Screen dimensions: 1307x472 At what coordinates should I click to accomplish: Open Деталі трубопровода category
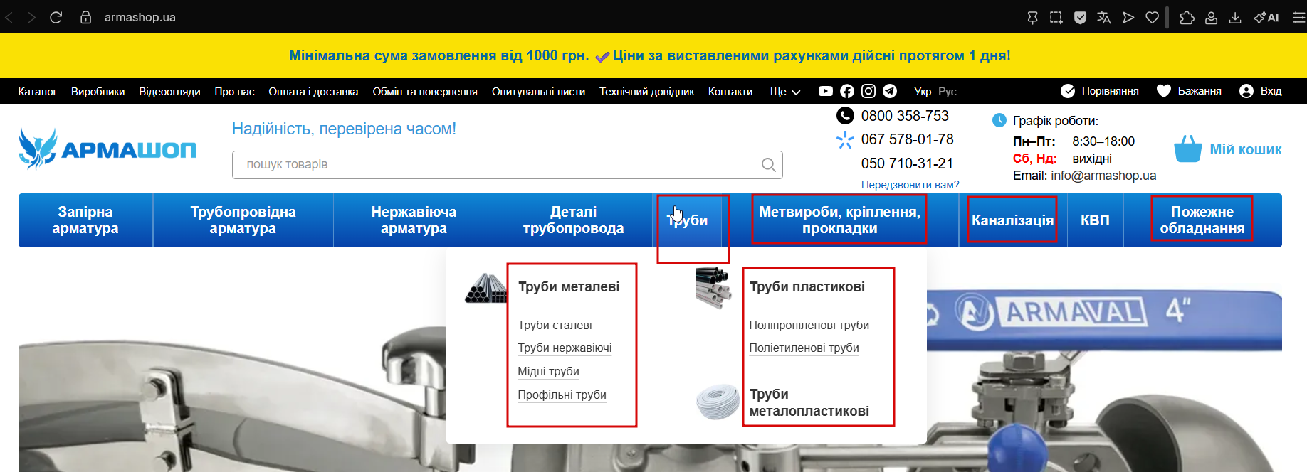click(573, 220)
